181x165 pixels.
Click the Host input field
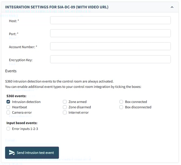(110, 20)
